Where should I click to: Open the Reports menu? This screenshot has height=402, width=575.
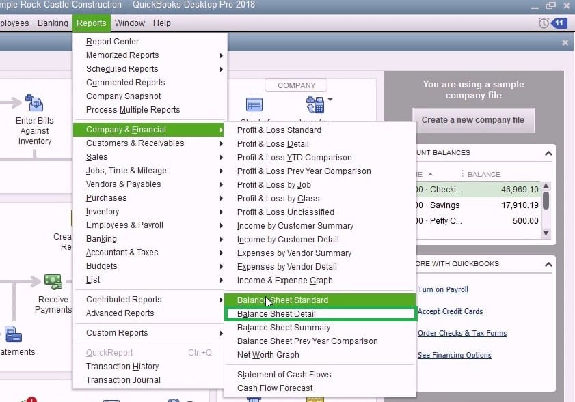click(92, 23)
